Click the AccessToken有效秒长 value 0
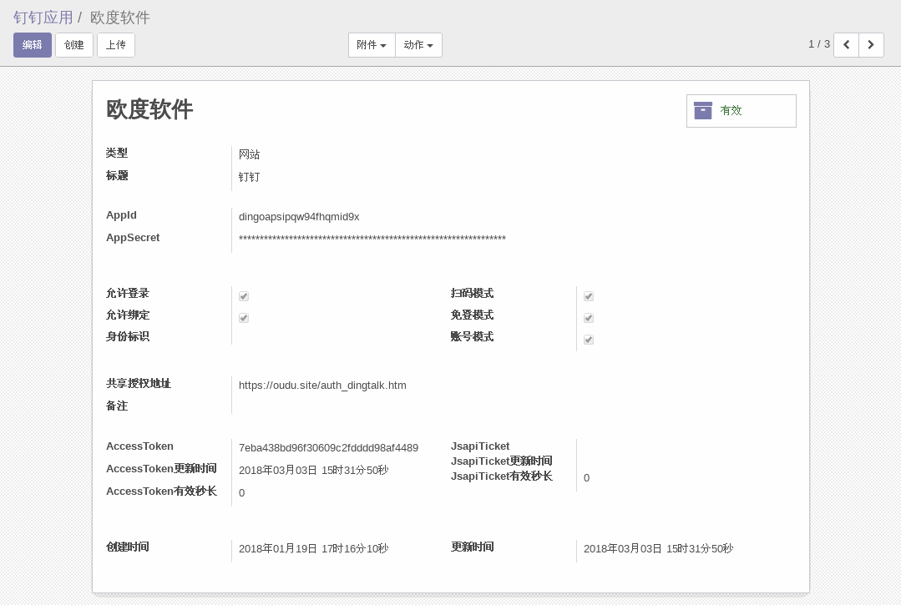Screen dimensions: 901x605 (x=242, y=493)
